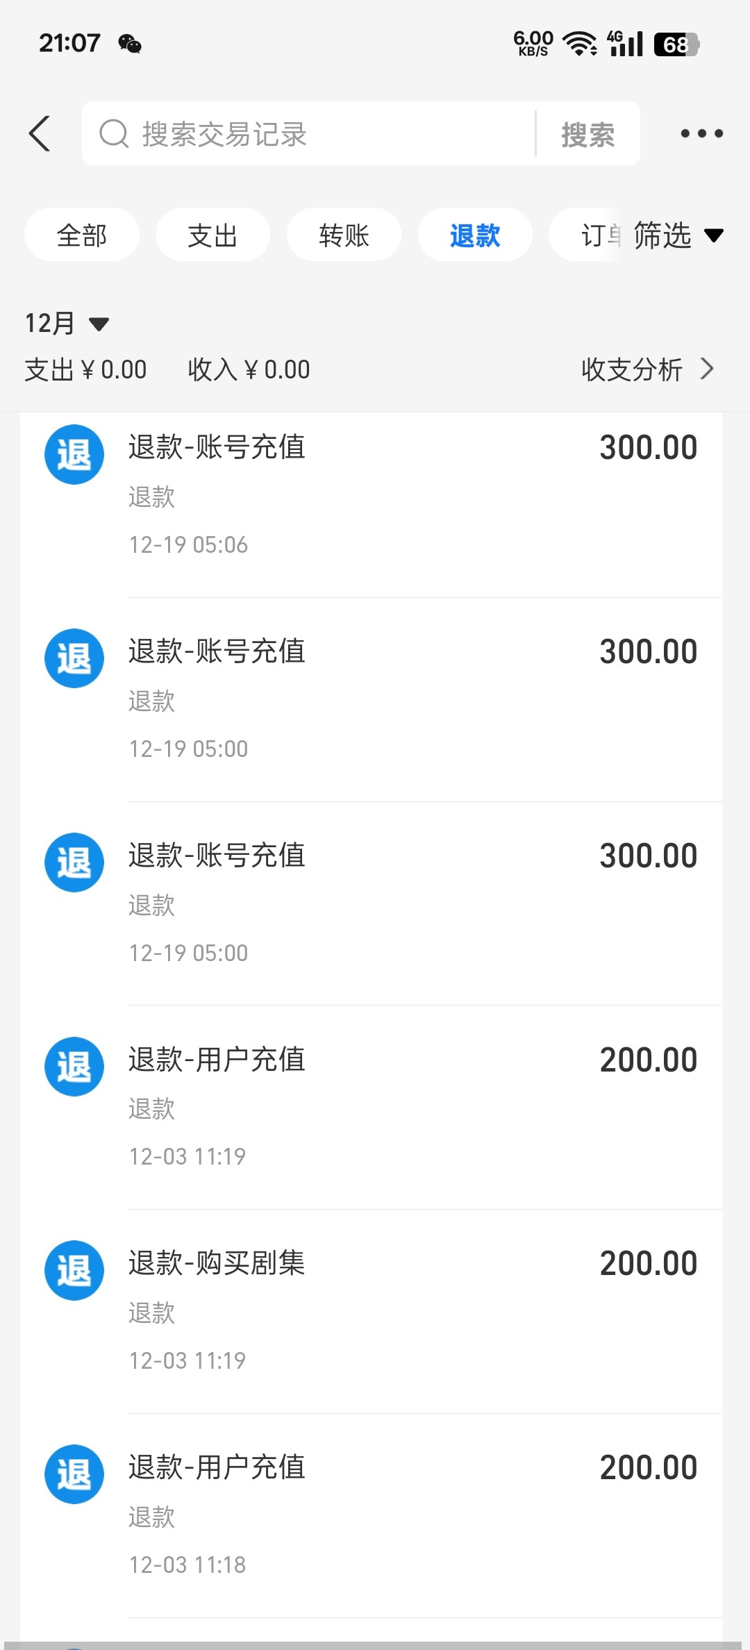
Task: Select the 转账 filter tab
Action: pyautogui.click(x=344, y=235)
